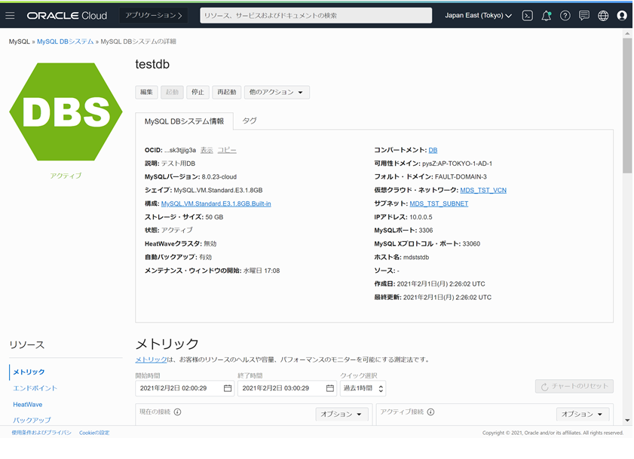Image resolution: width=634 pixels, height=459 pixels.
Task: Open the MDS_TST_VCN network link
Action: click(483, 190)
